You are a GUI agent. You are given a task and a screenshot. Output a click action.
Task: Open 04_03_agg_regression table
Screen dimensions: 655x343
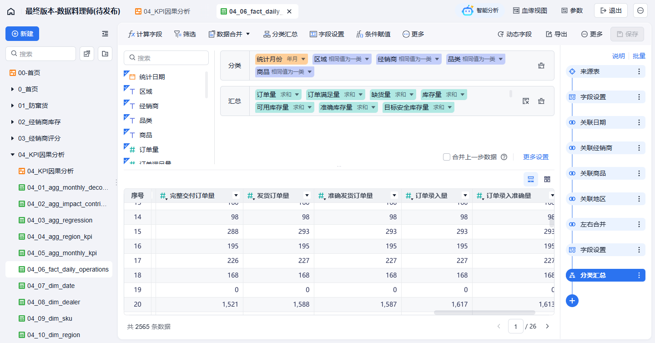(59, 220)
